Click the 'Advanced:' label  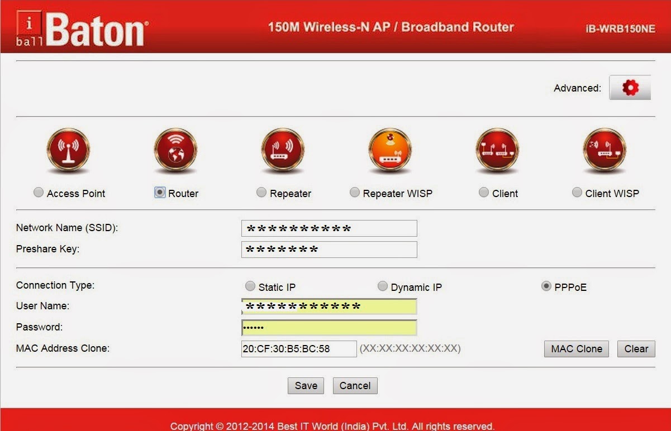[577, 88]
